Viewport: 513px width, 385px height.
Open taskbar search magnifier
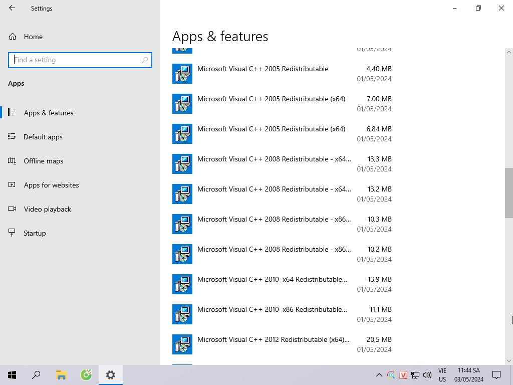(x=36, y=375)
